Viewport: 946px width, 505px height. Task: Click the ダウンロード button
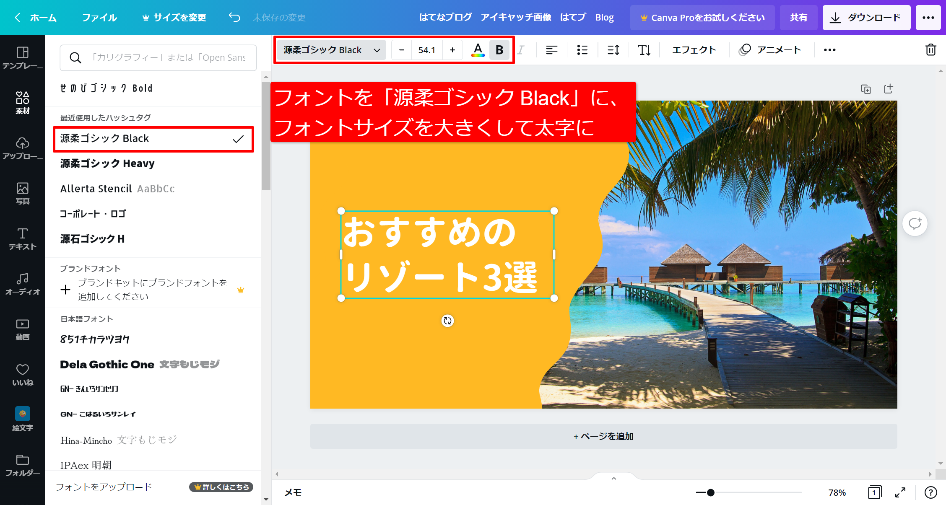click(866, 17)
